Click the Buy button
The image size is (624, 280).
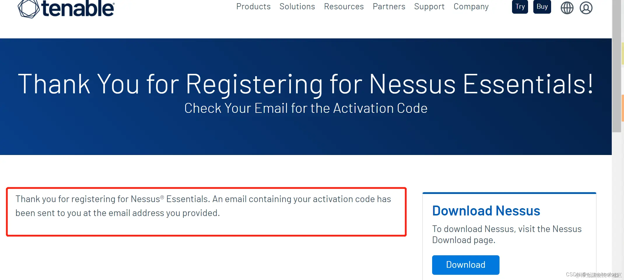542,7
